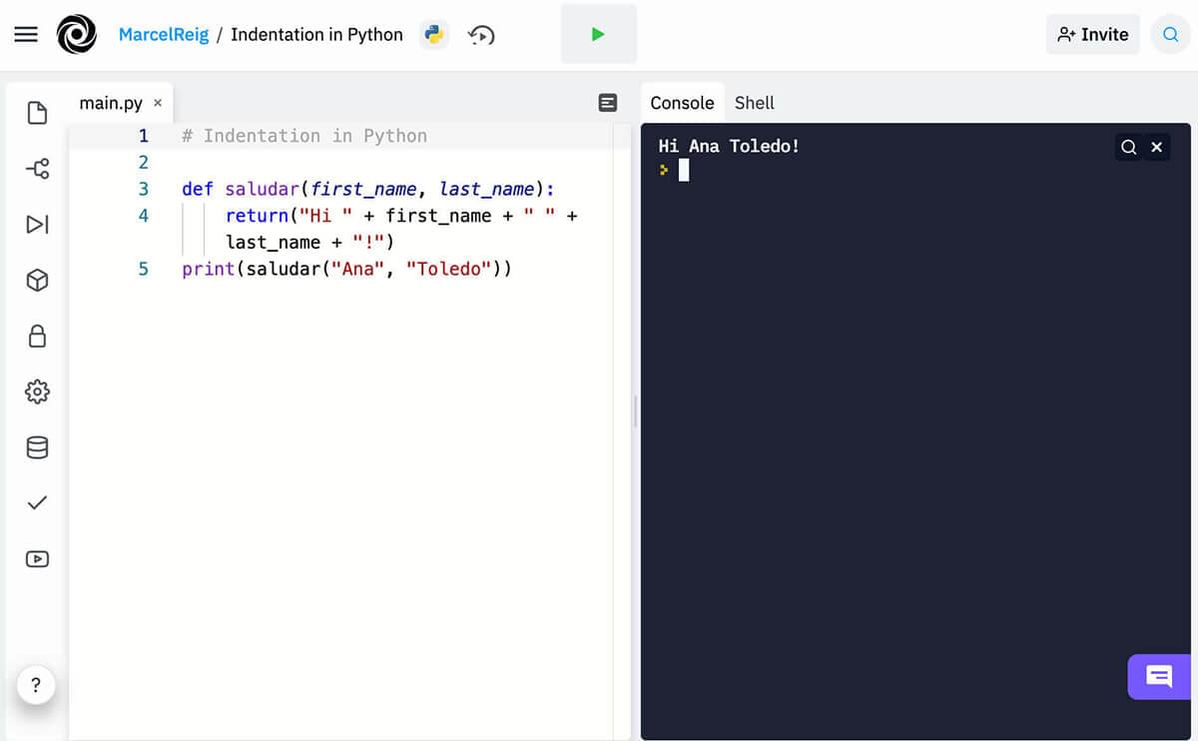Close the main.py tab
The height and width of the screenshot is (741, 1198).
(x=158, y=103)
